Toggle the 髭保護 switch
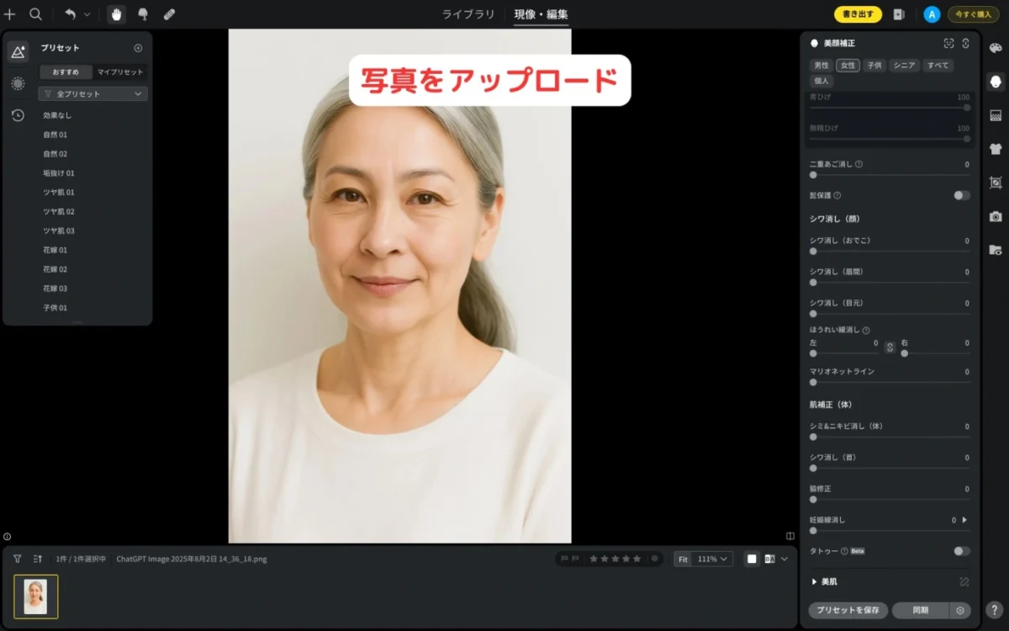The width and height of the screenshot is (1009, 631). coord(962,195)
